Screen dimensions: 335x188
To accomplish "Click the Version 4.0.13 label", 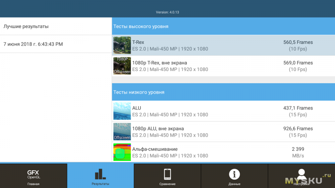I will (167, 12).
